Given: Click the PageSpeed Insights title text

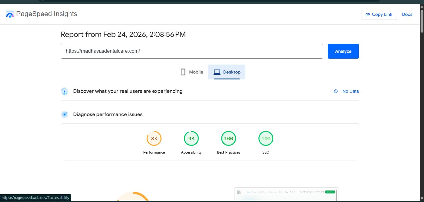Looking at the screenshot, I should [47, 14].
